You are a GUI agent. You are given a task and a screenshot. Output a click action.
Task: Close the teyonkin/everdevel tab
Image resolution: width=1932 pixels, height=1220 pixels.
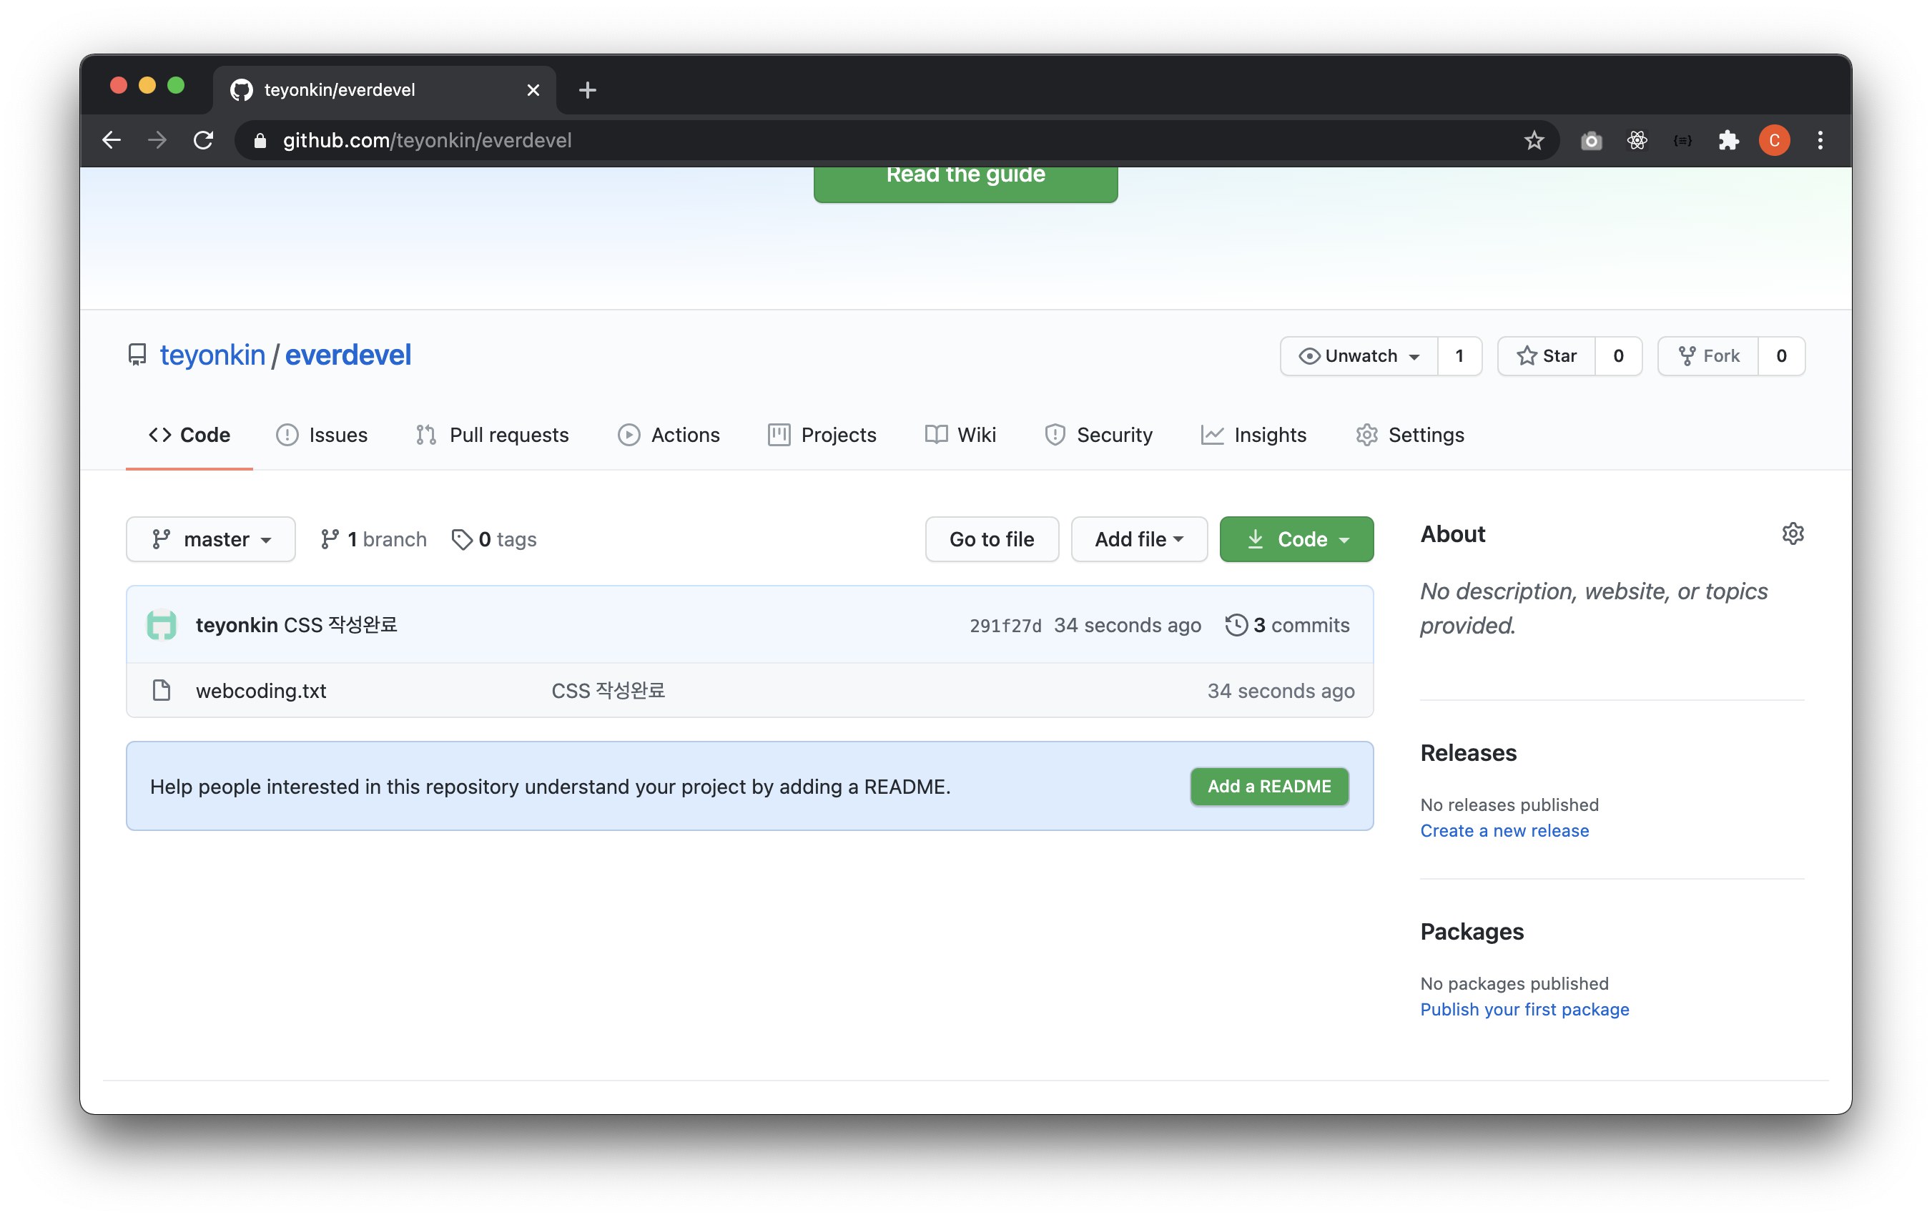(x=533, y=90)
